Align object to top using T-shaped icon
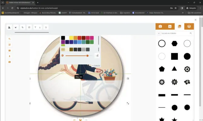The width and height of the screenshot is (203, 121). [35, 27]
